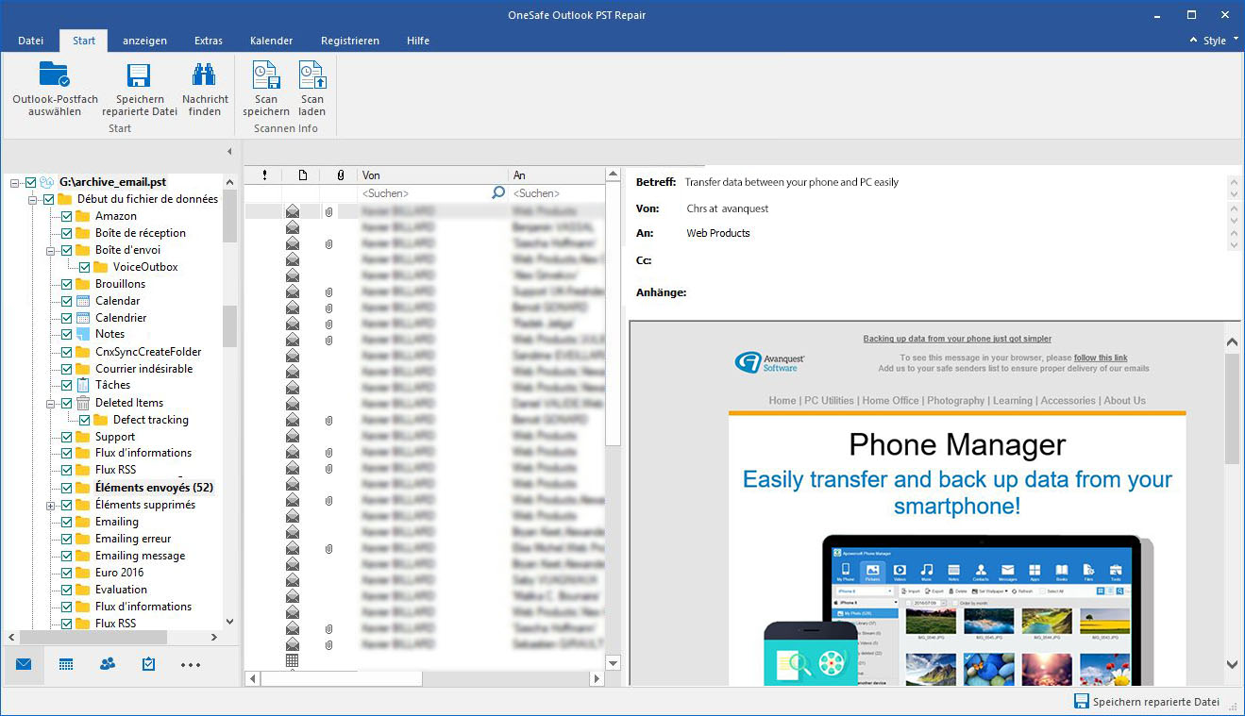Collapse the ribbon with the caret
This screenshot has height=716, width=1245.
tap(1195, 41)
